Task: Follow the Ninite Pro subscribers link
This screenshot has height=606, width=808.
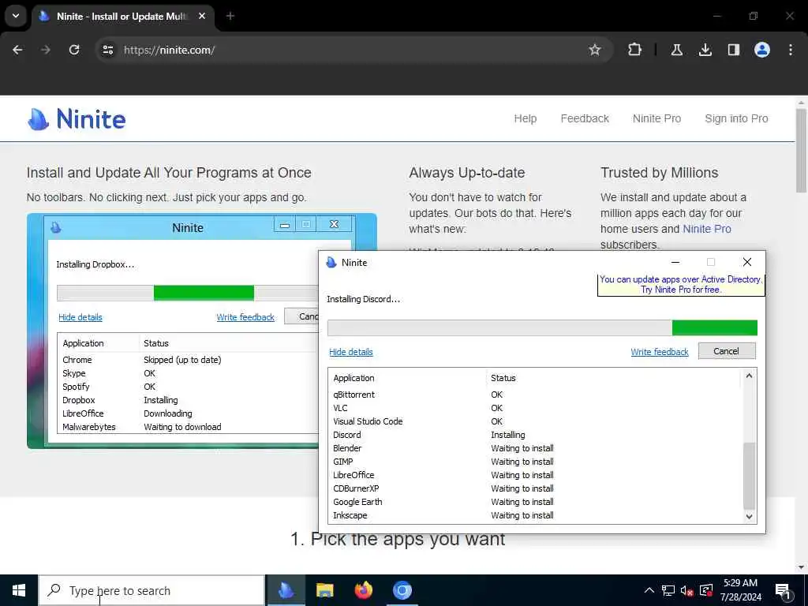Action: tap(706, 229)
